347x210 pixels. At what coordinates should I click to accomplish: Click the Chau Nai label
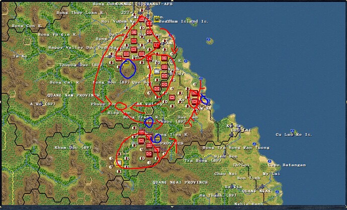226,173
